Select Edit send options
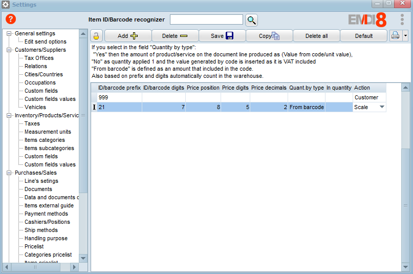Screen dimensions: 413x274 pos(46,41)
